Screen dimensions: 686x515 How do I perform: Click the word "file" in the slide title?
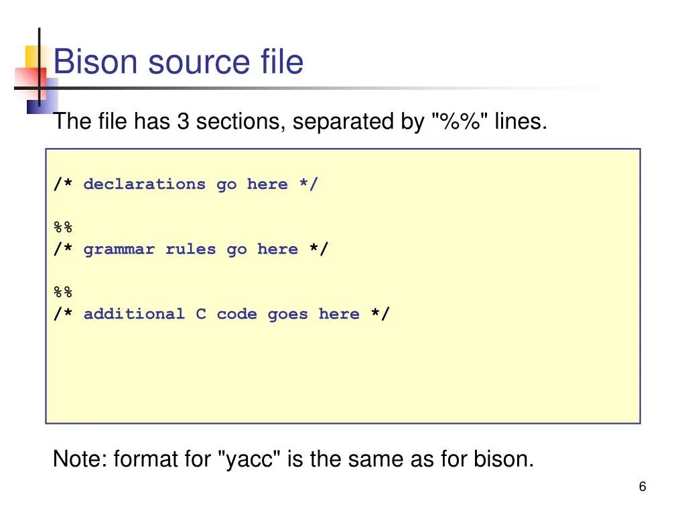tap(281, 62)
